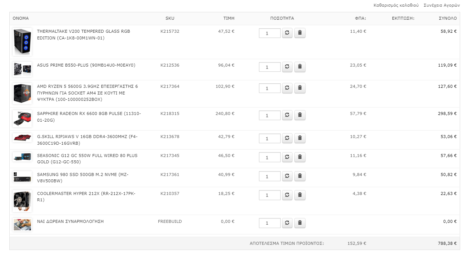Viewport: 468px width, 253px height.
Task: Click the free assembly service thumbnail
Action: [22, 225]
